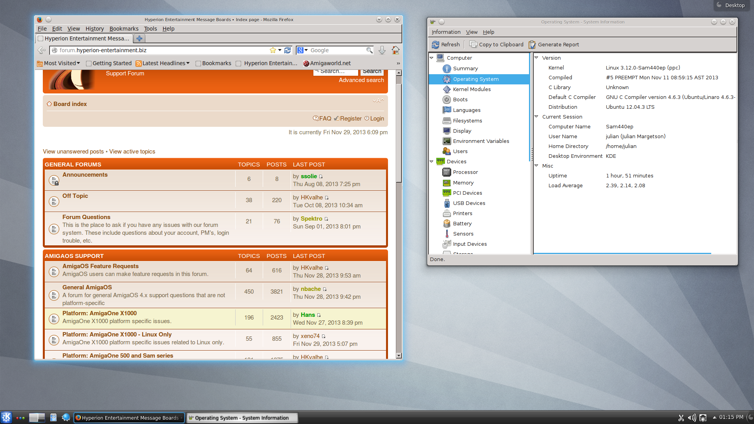Click the volume icon in system tray
The image size is (754, 424).
[x=692, y=418]
